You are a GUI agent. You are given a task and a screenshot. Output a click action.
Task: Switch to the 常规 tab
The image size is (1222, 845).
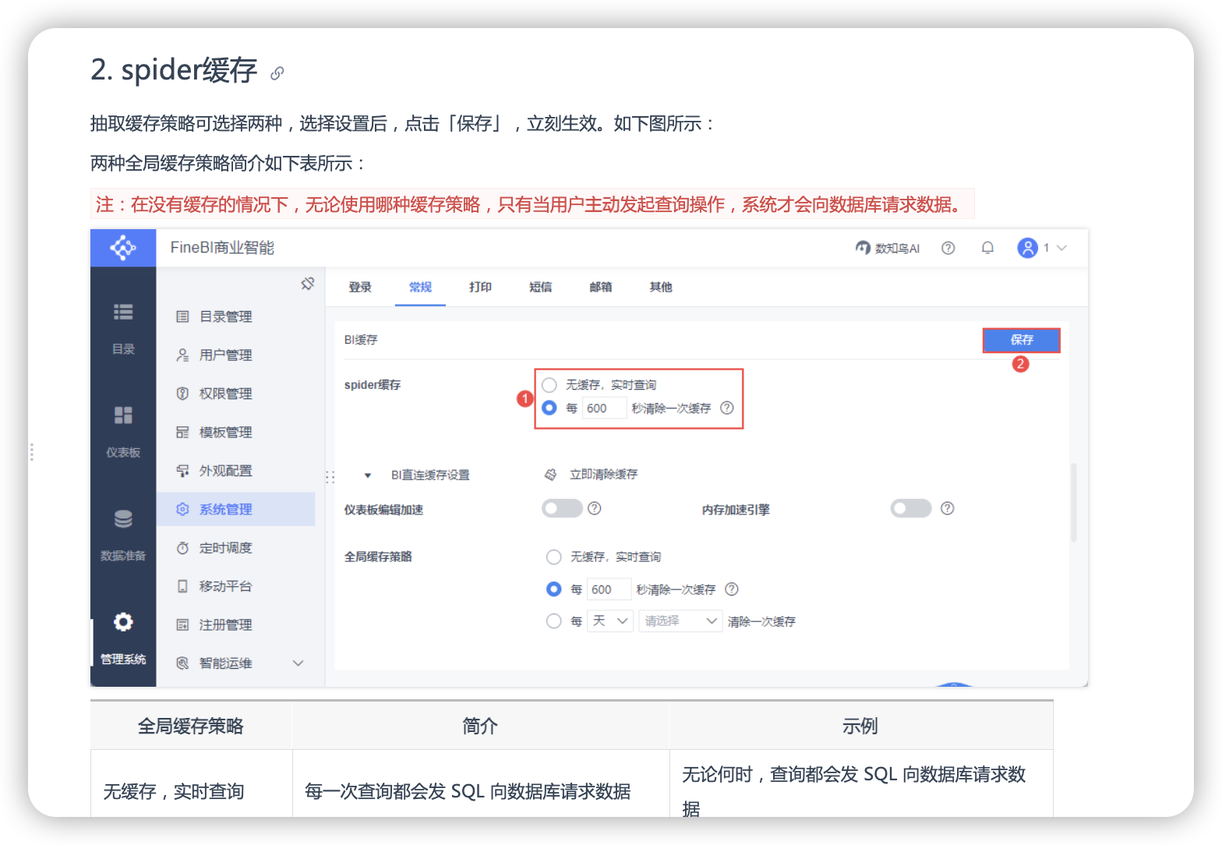(420, 287)
